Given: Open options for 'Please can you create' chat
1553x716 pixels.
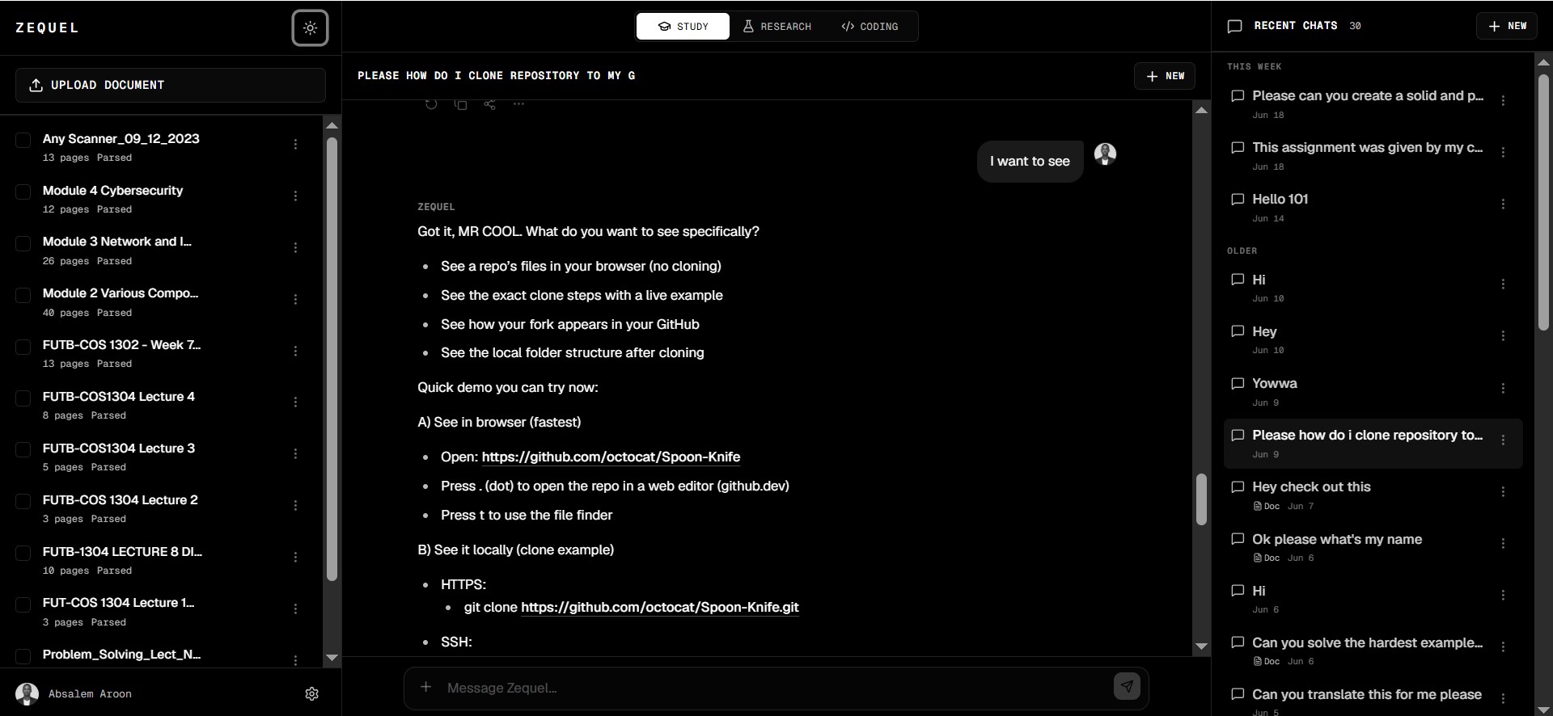Looking at the screenshot, I should click(x=1503, y=101).
